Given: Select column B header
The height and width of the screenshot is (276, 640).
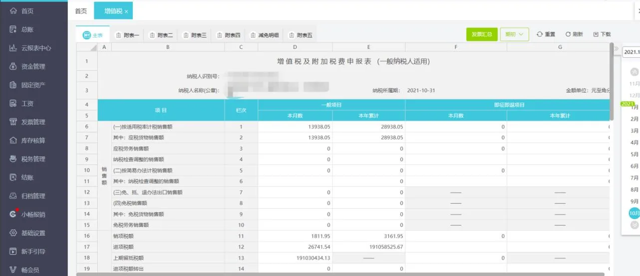Looking at the screenshot, I should pyautogui.click(x=168, y=47).
